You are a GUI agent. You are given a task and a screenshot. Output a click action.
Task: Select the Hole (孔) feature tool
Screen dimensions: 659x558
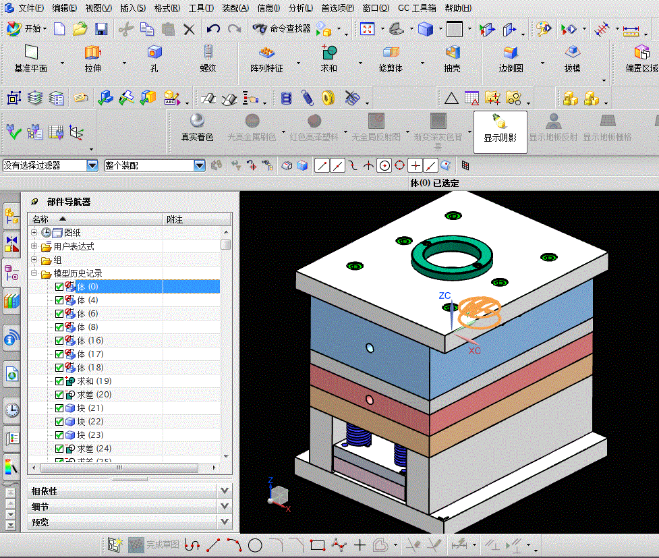[x=154, y=53]
